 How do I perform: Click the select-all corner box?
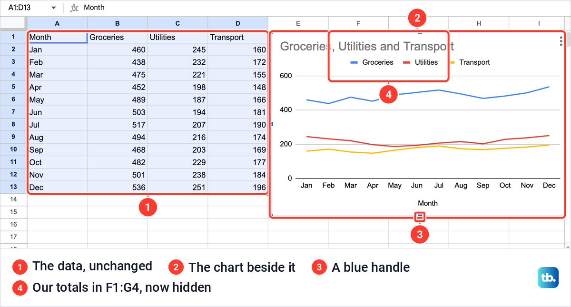click(x=13, y=23)
